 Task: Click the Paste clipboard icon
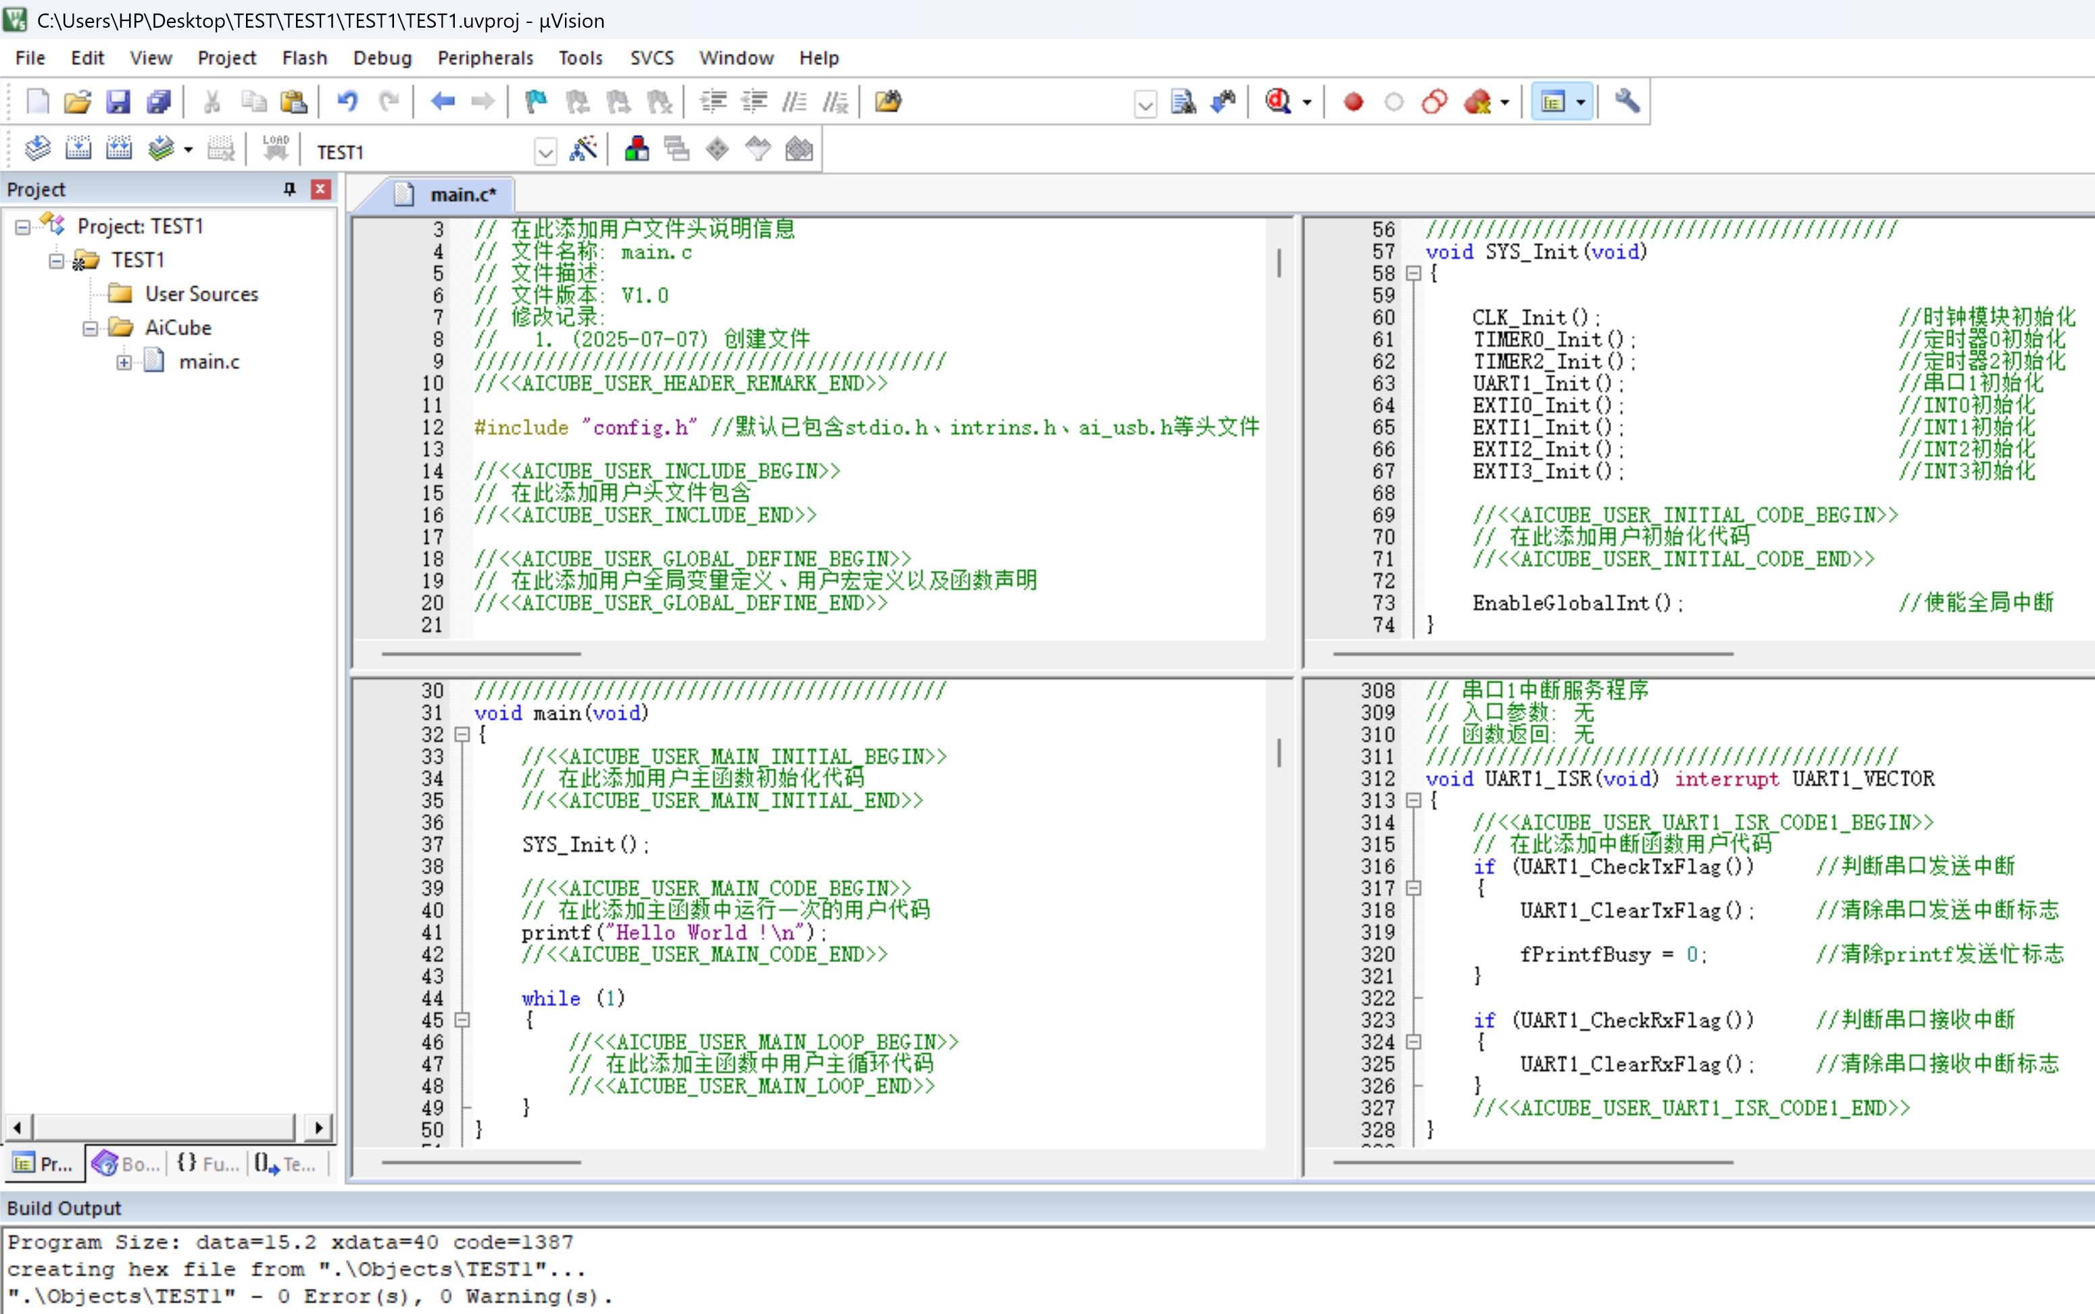point(294,102)
